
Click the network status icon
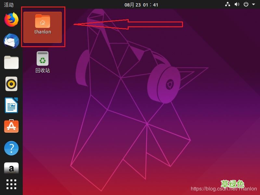tap(227, 5)
